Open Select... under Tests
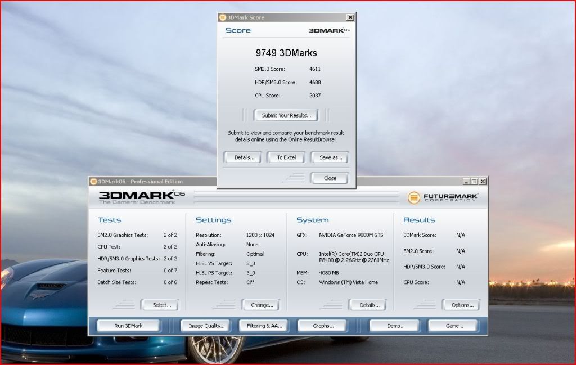This screenshot has height=365, width=576. pos(160,305)
